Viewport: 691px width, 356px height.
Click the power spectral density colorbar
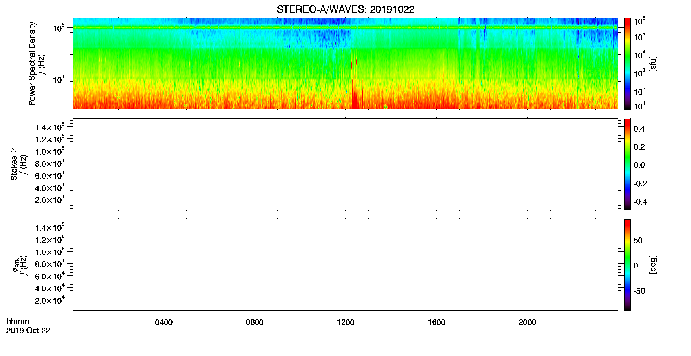627,64
